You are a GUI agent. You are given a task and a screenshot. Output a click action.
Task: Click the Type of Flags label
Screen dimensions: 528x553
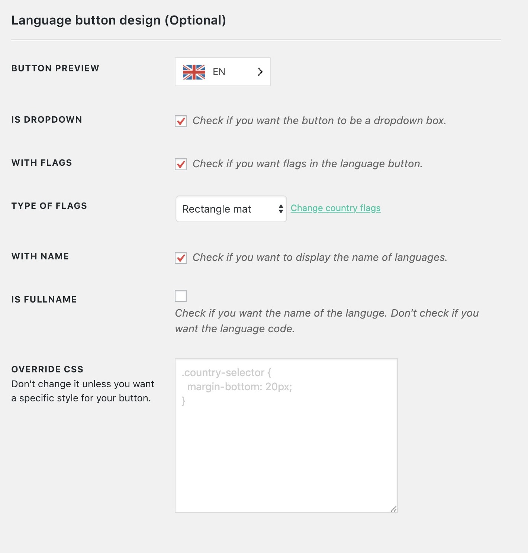click(49, 206)
